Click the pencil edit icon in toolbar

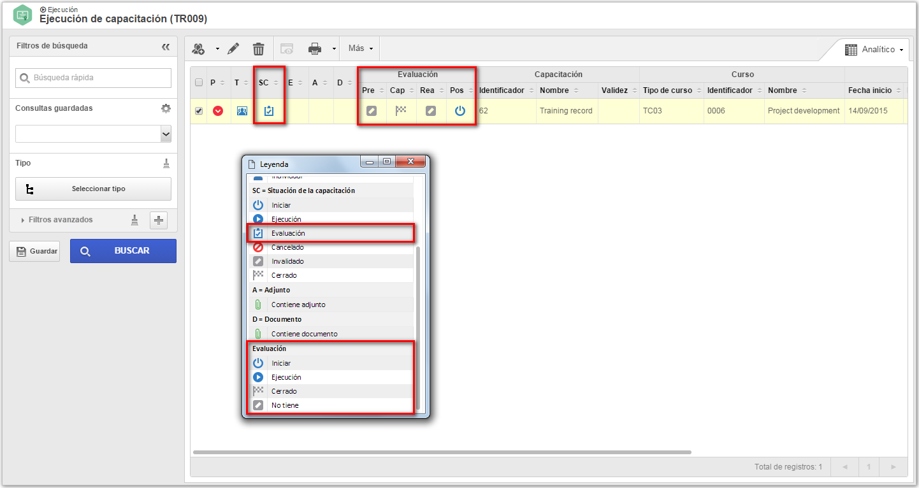point(233,48)
